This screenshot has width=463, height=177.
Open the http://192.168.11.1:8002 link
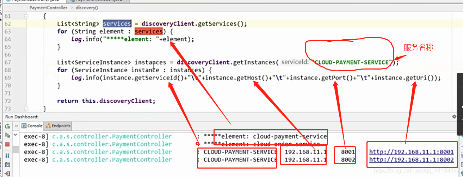411,160
